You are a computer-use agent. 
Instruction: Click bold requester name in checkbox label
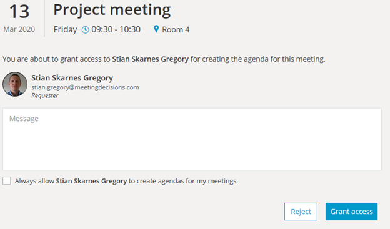(91, 181)
